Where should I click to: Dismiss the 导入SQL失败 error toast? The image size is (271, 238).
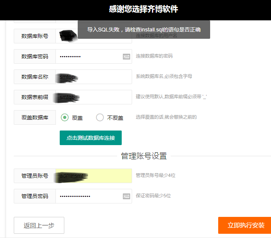coord(144,30)
